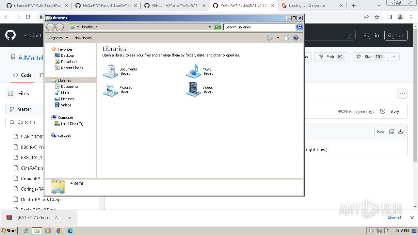Collapse the Files tree panel icon
This screenshot has width=418, height=235.
click(10, 93)
